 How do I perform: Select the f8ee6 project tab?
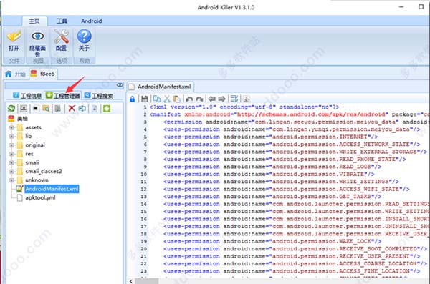tap(43, 74)
